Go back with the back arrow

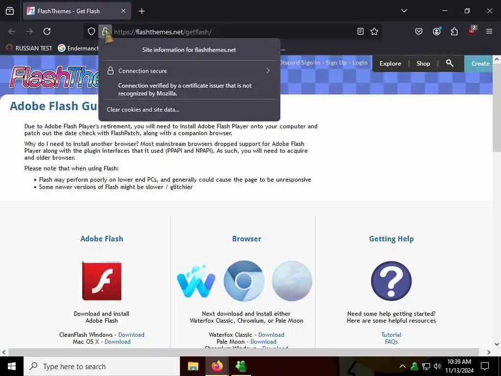point(12,31)
